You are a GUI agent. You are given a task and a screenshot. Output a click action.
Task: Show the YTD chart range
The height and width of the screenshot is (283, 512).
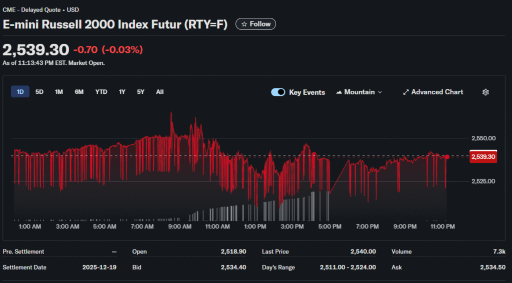click(x=101, y=92)
